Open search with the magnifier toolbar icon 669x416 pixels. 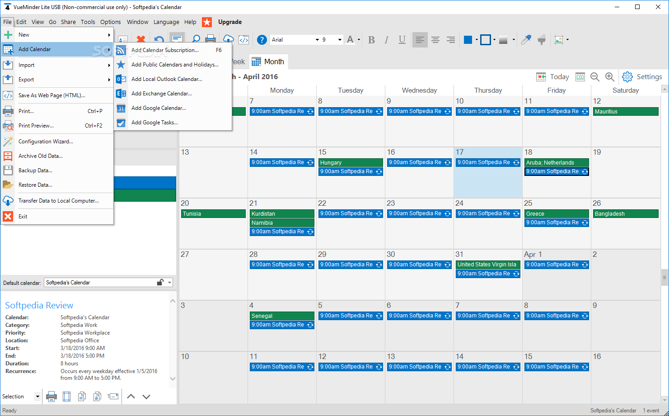[x=196, y=40]
